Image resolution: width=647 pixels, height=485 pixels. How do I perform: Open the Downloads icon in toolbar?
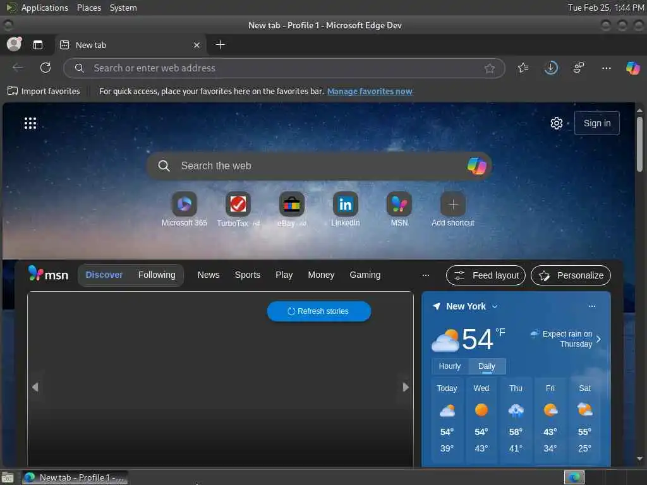click(x=551, y=68)
